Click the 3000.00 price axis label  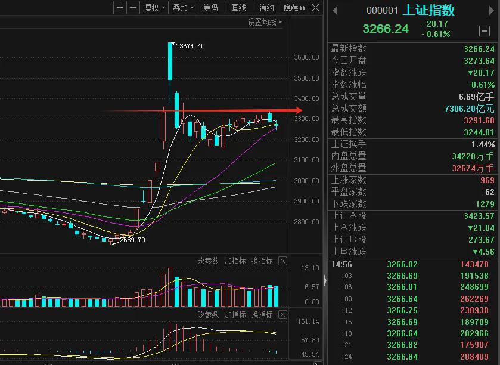click(306, 181)
